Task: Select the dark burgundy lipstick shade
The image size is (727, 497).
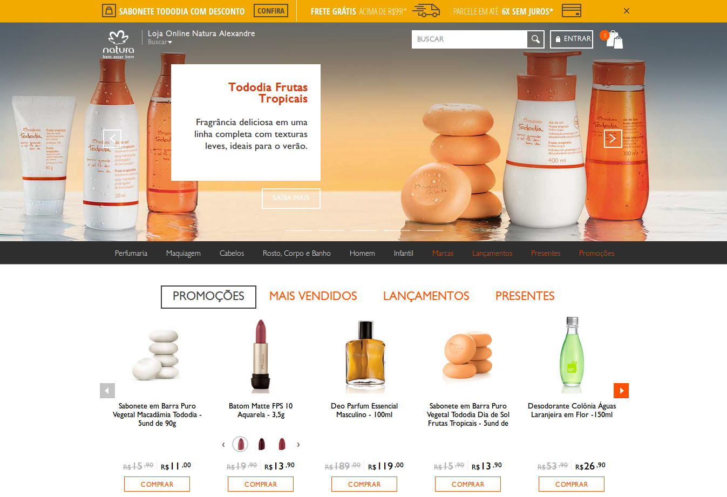Action: pos(262,444)
